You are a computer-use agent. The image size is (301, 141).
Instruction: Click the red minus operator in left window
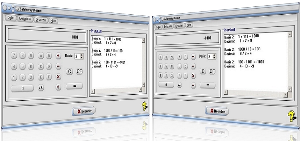click(58, 66)
